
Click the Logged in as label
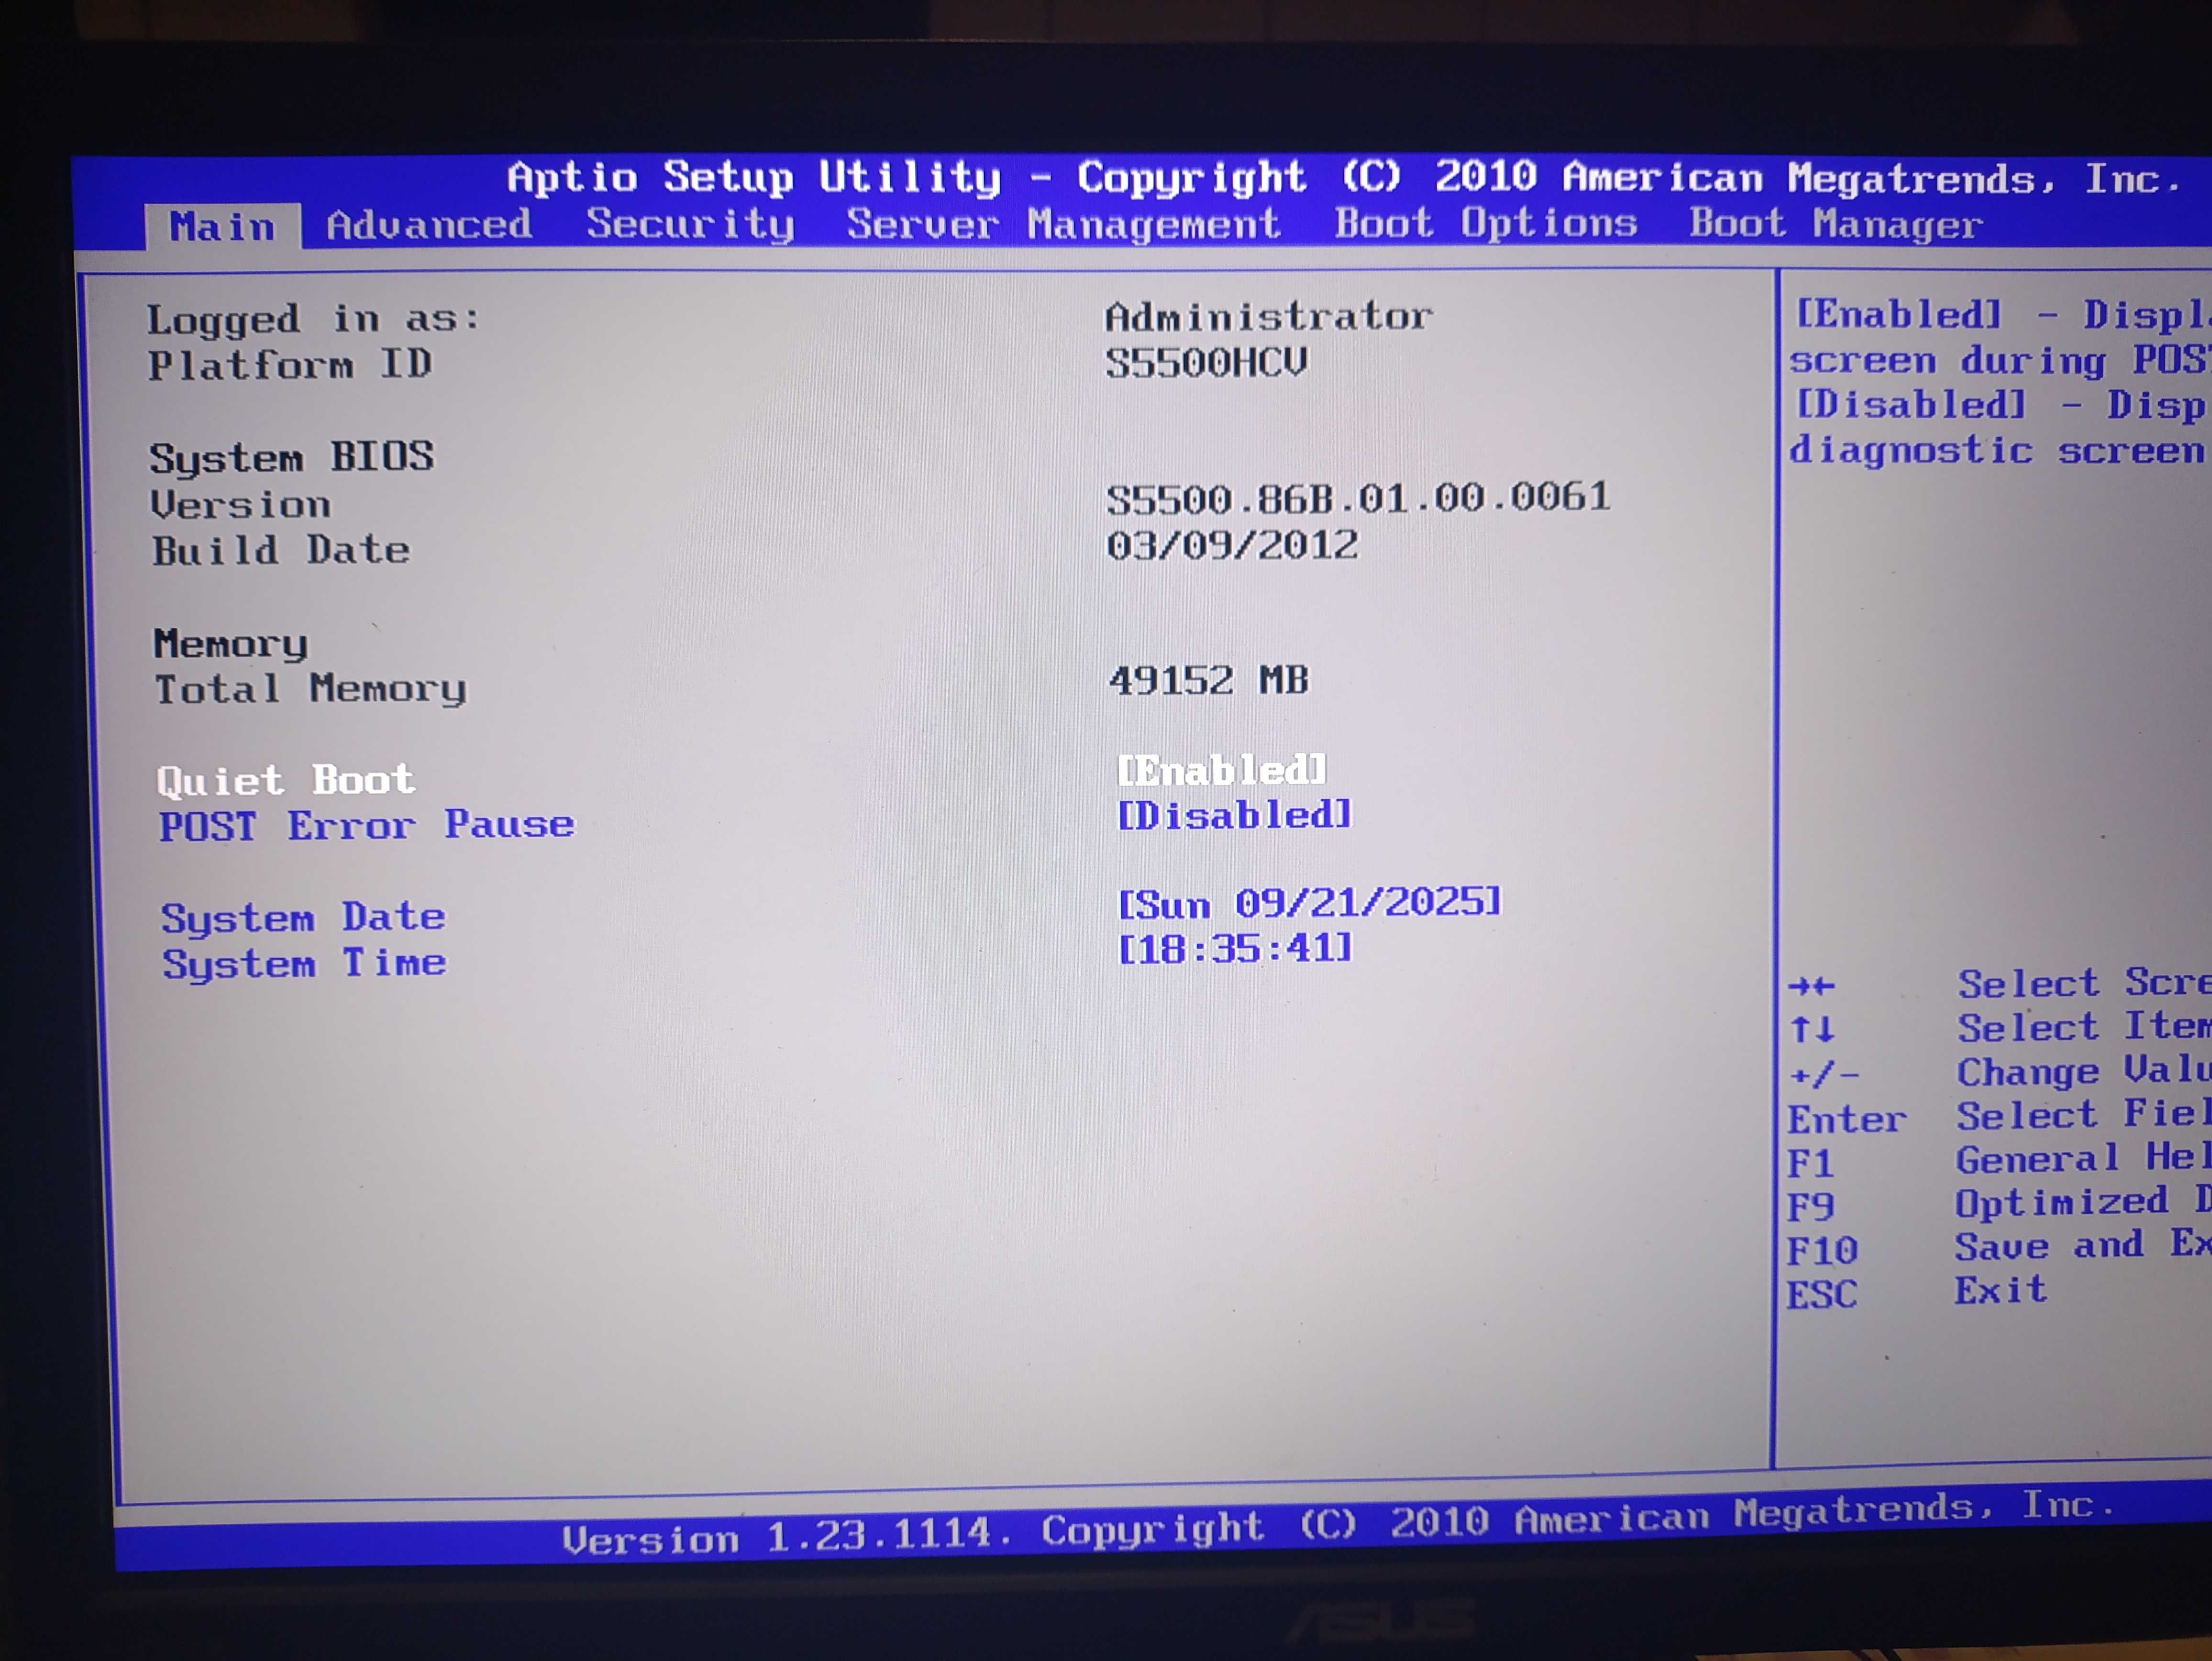click(313, 319)
